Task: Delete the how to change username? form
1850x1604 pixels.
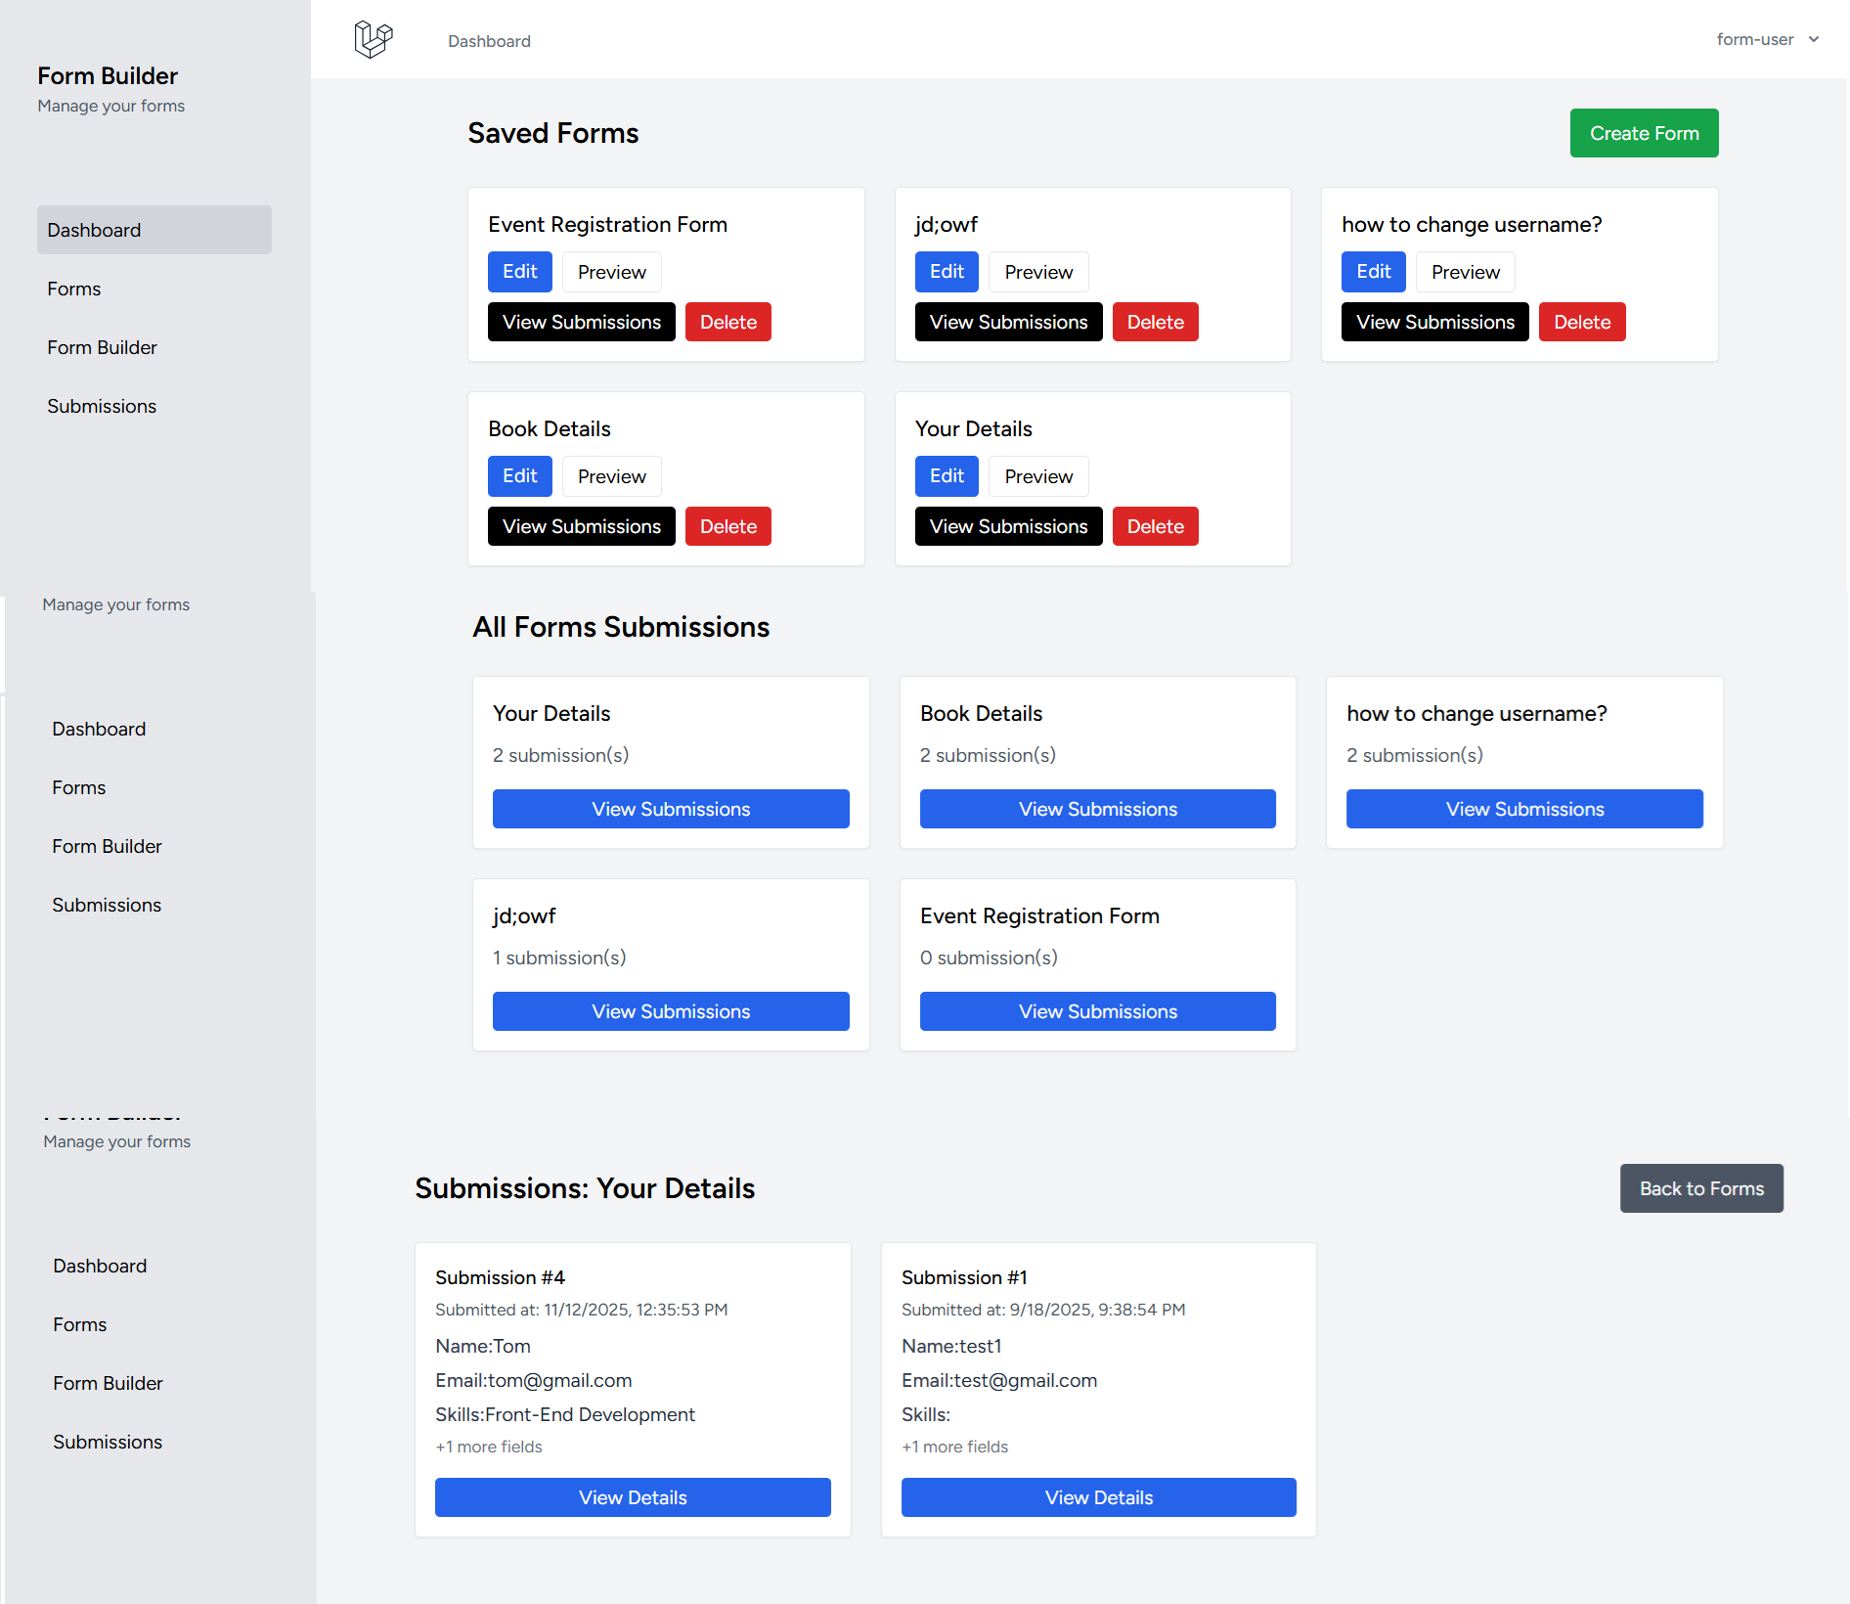Action: coord(1581,322)
